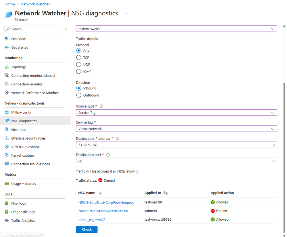This screenshot has width=287, height=237.
Task: Click the Network Performance Monitor diamond icon
Action: [7, 93]
